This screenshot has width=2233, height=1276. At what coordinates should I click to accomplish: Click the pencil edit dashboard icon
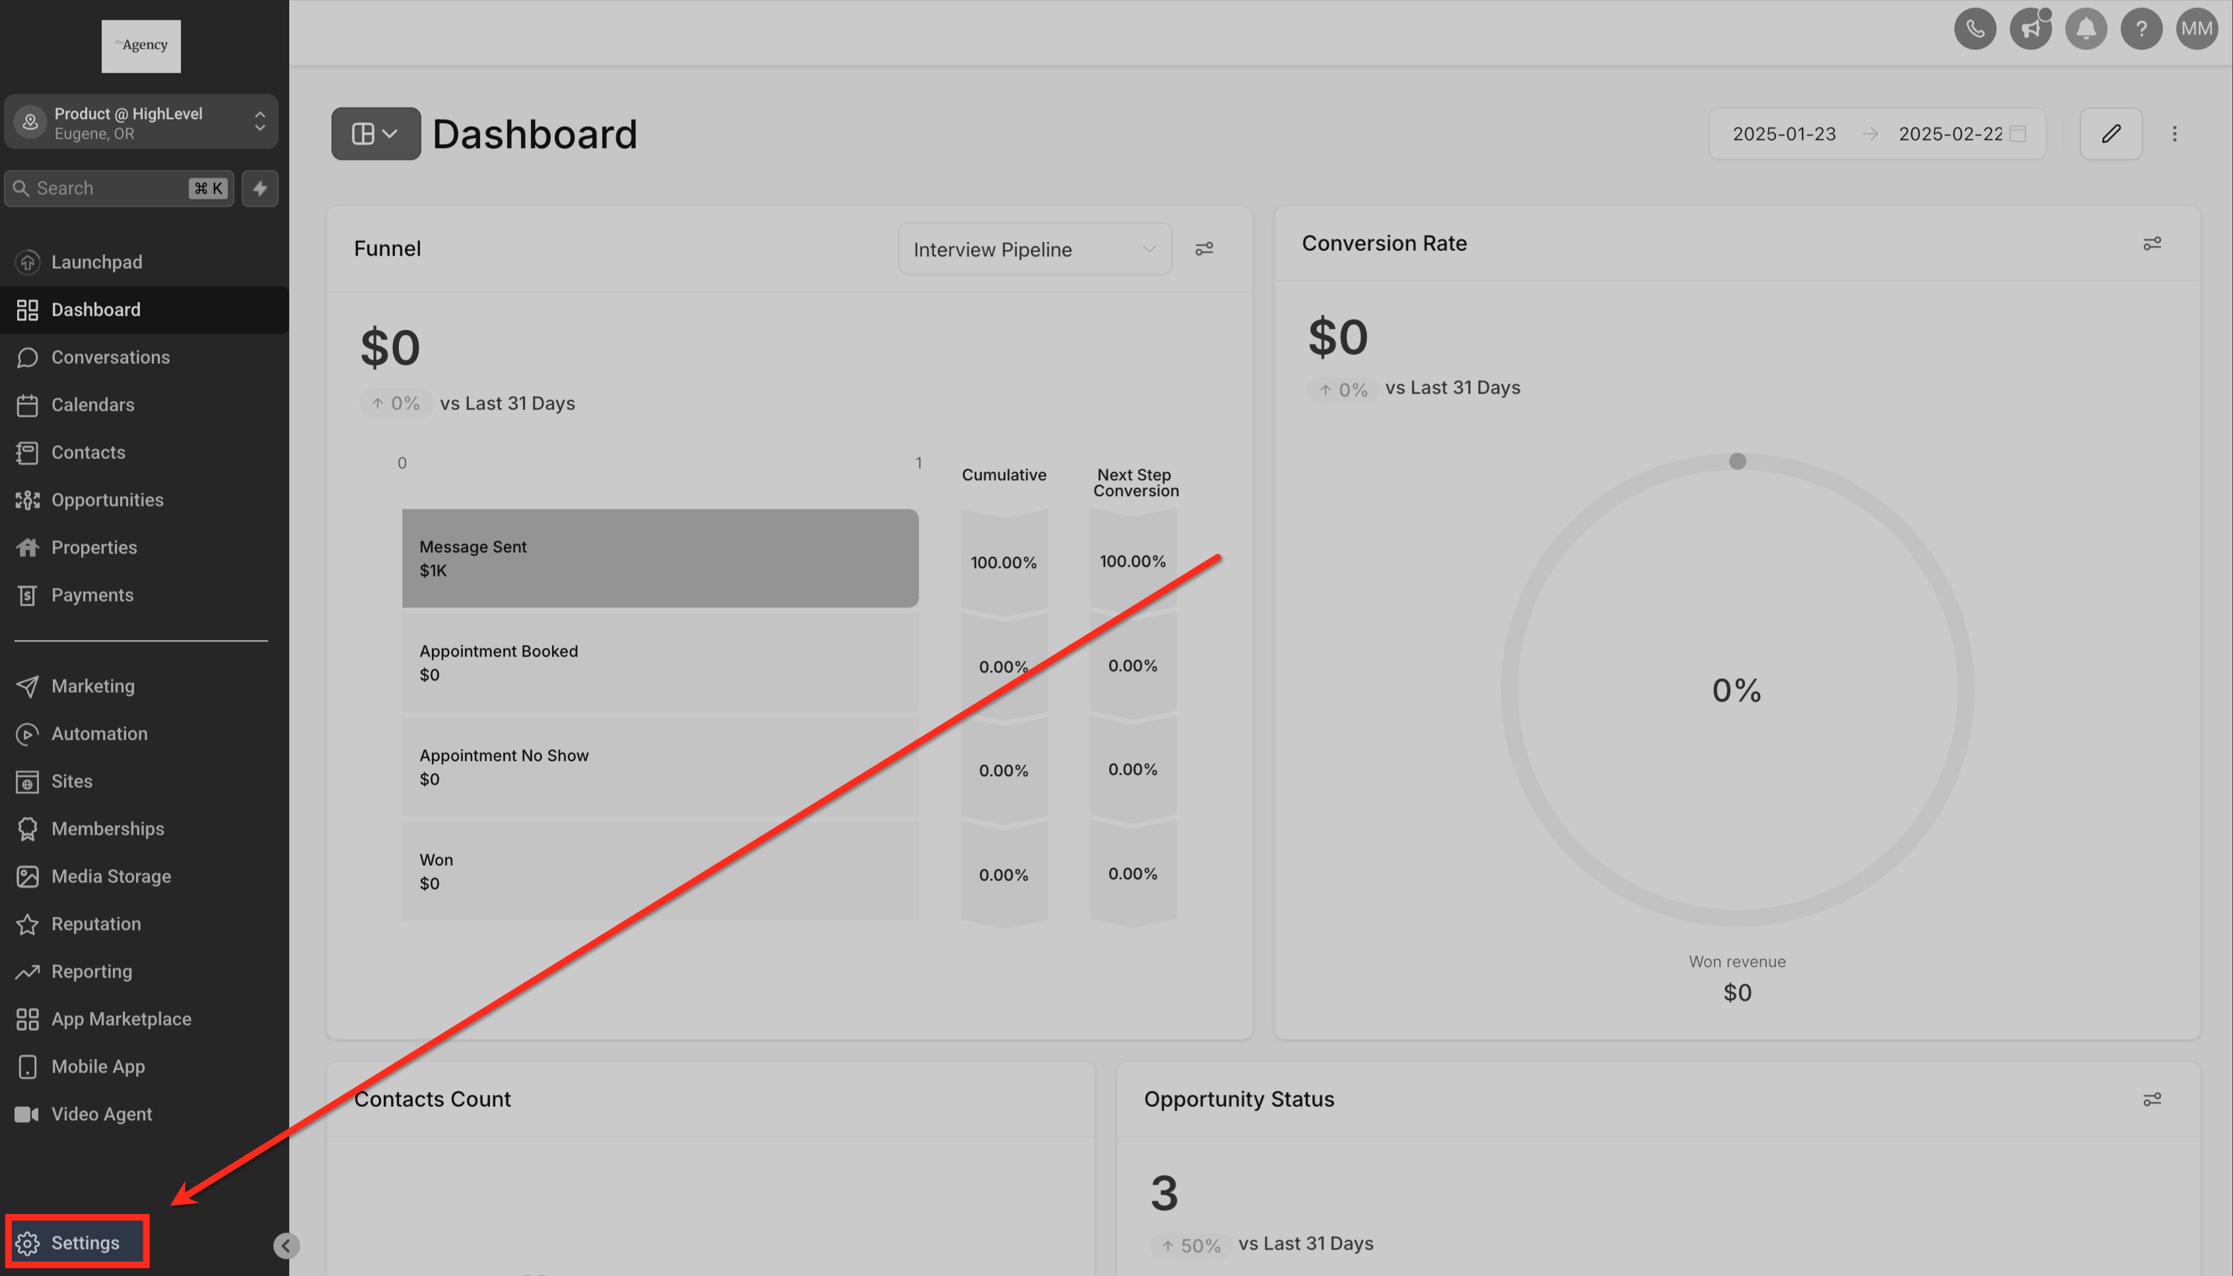[x=2110, y=134]
